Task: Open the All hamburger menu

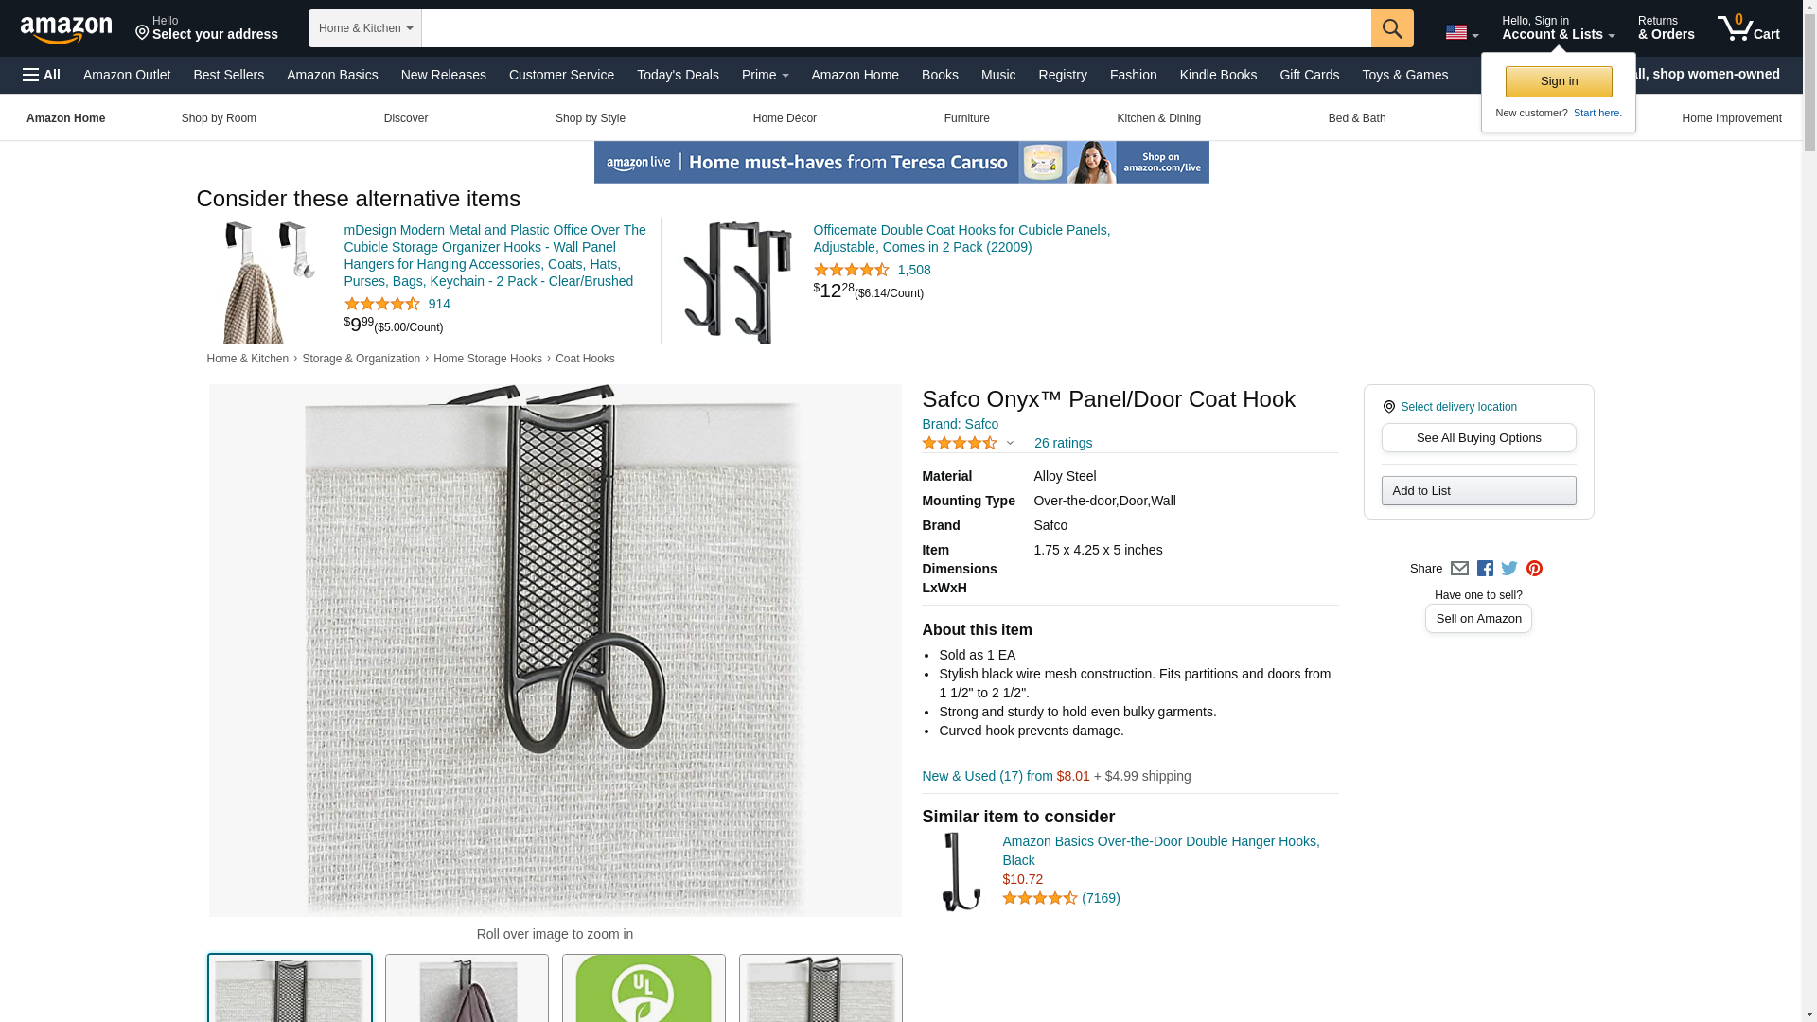Action: 42,75
